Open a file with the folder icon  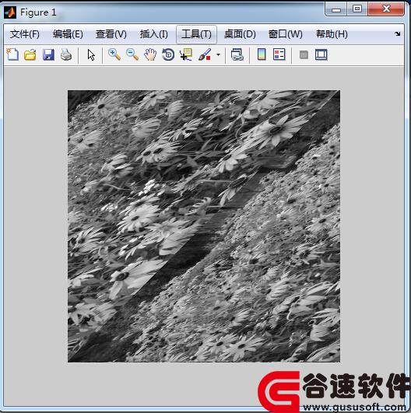30,54
